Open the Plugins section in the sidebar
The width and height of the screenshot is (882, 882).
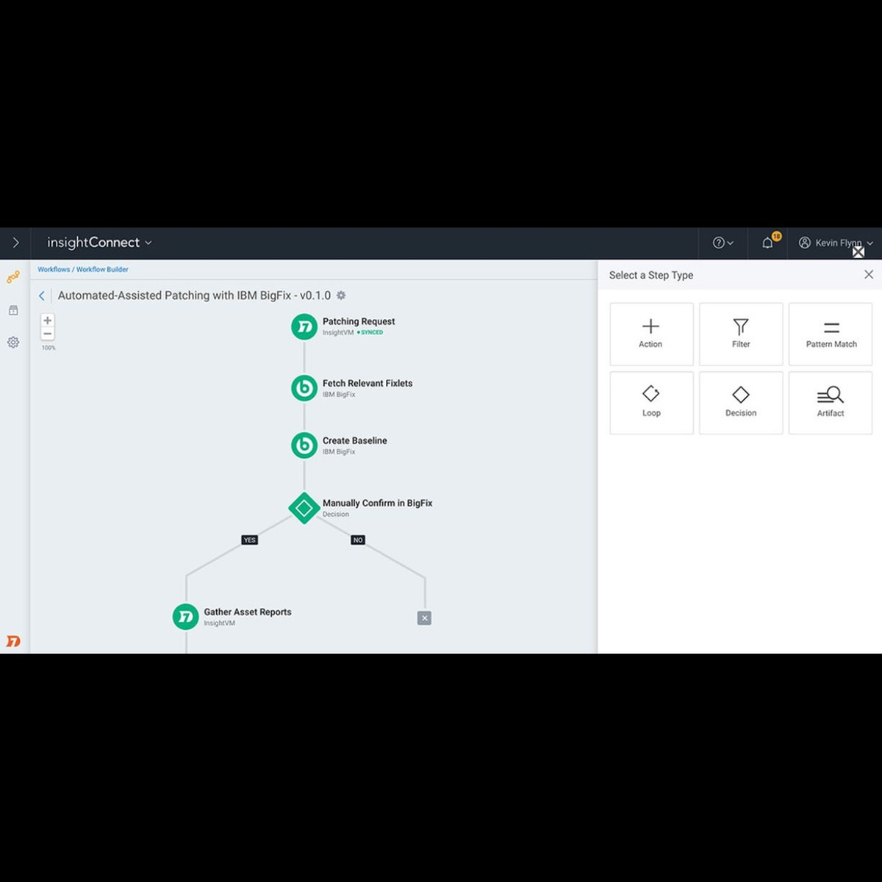[12, 310]
